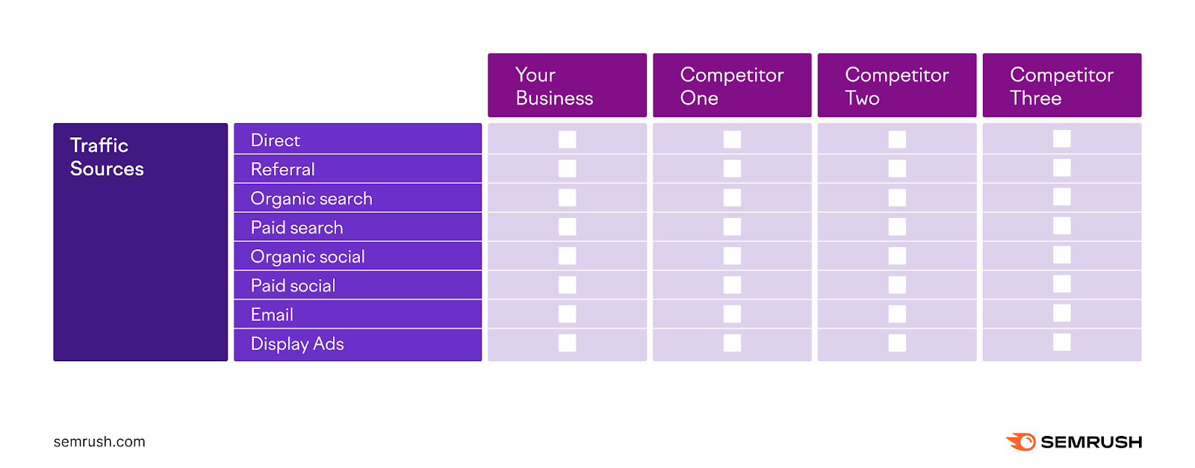1195x468 pixels.
Task: Tick Referral checkbox under Competitor One
Action: (732, 169)
